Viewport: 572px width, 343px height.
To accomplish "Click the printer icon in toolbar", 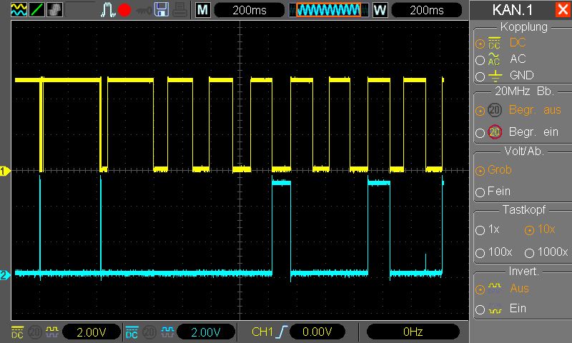I will tap(179, 10).
